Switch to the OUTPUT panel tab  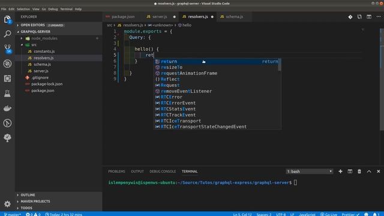point(137,172)
